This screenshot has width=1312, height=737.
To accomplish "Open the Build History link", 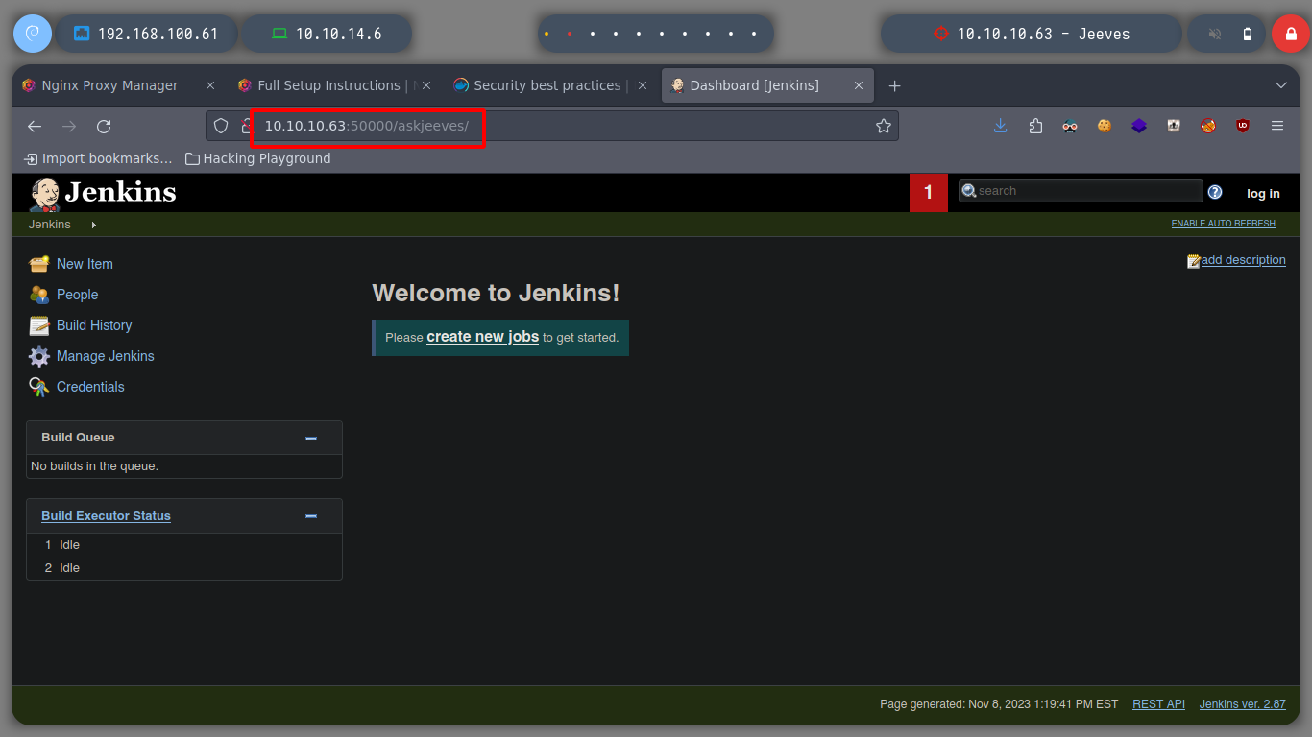I will pyautogui.click(x=94, y=325).
